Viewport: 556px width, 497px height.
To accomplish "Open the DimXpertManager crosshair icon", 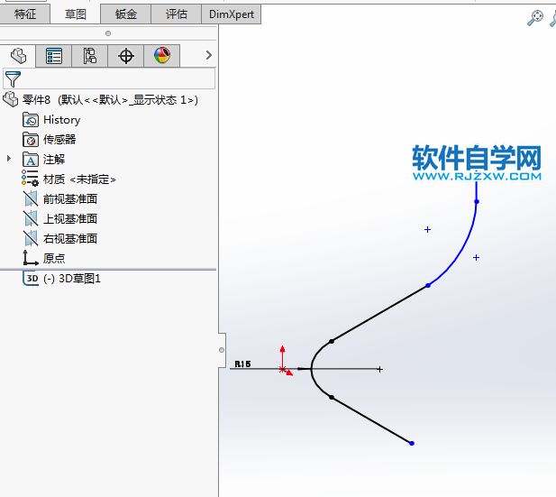I will coord(126,56).
